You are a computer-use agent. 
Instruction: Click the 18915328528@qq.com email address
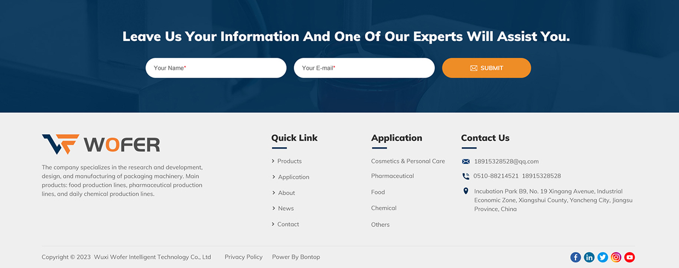pos(507,162)
